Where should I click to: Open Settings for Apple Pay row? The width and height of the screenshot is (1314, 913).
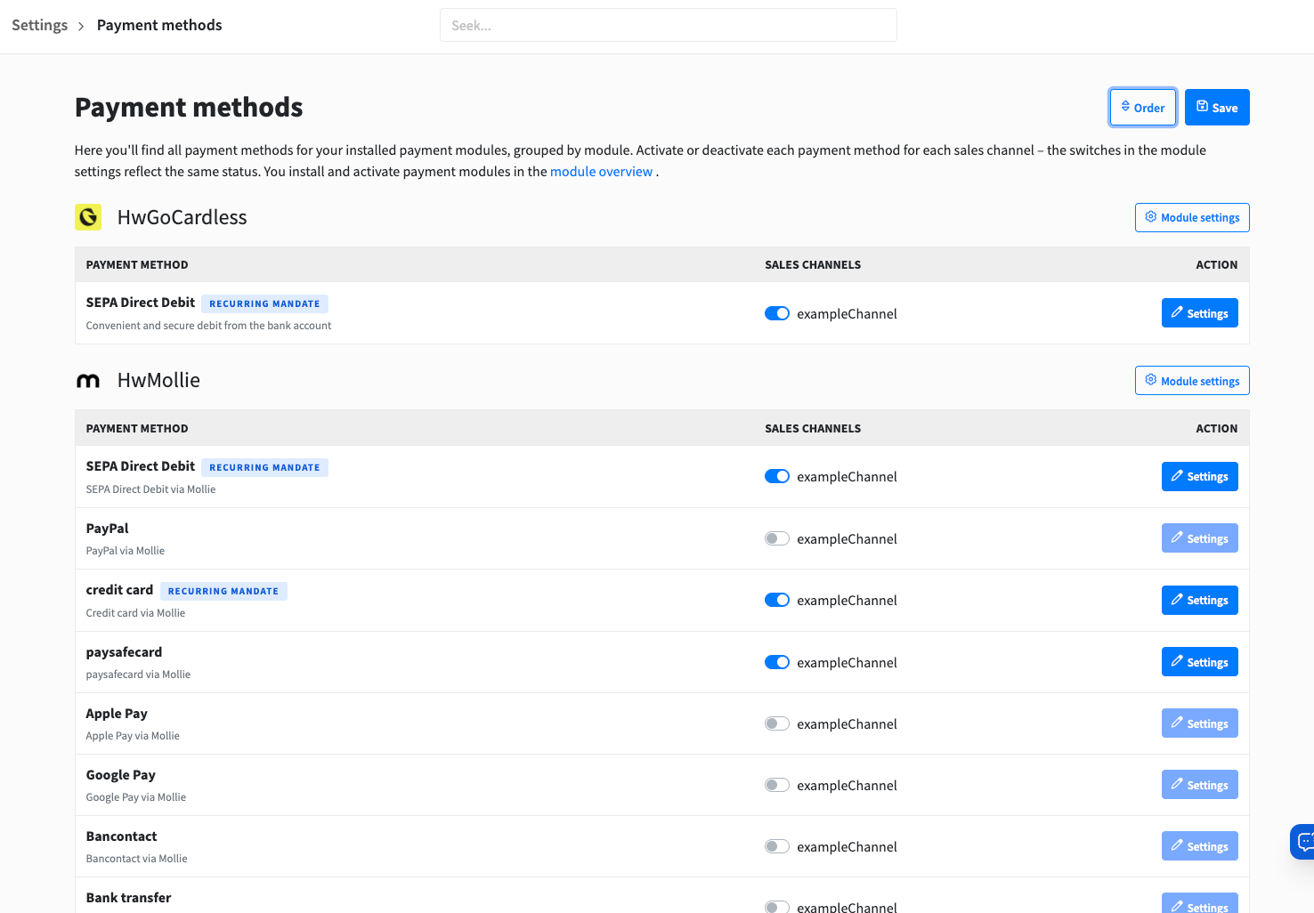pyautogui.click(x=1199, y=723)
